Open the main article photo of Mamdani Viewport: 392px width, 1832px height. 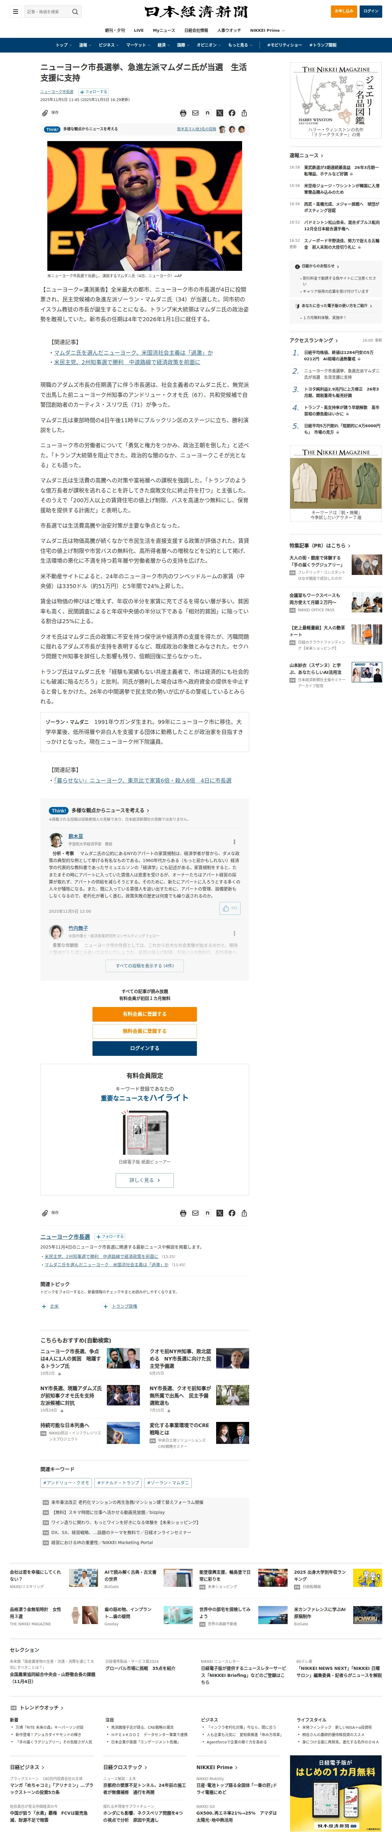[x=144, y=205]
